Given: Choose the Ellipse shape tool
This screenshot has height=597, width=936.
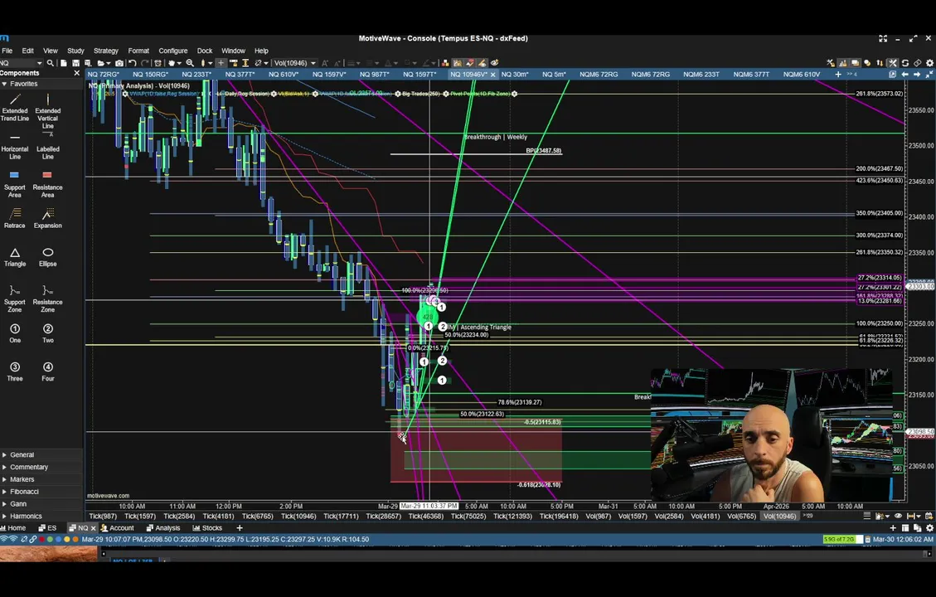Looking at the screenshot, I should 48,257.
